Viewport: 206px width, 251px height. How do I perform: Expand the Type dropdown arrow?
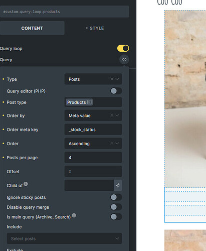pos(117,79)
